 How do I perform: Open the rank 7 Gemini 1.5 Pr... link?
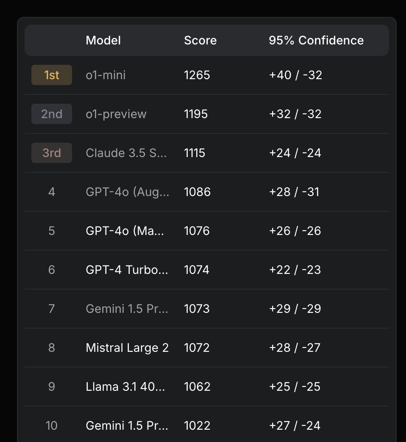(127, 309)
